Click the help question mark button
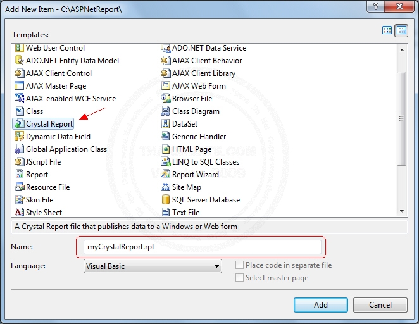The height and width of the screenshot is (324, 419). [375, 6]
